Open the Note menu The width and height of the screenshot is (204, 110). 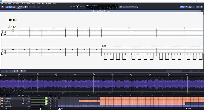(18, 3)
